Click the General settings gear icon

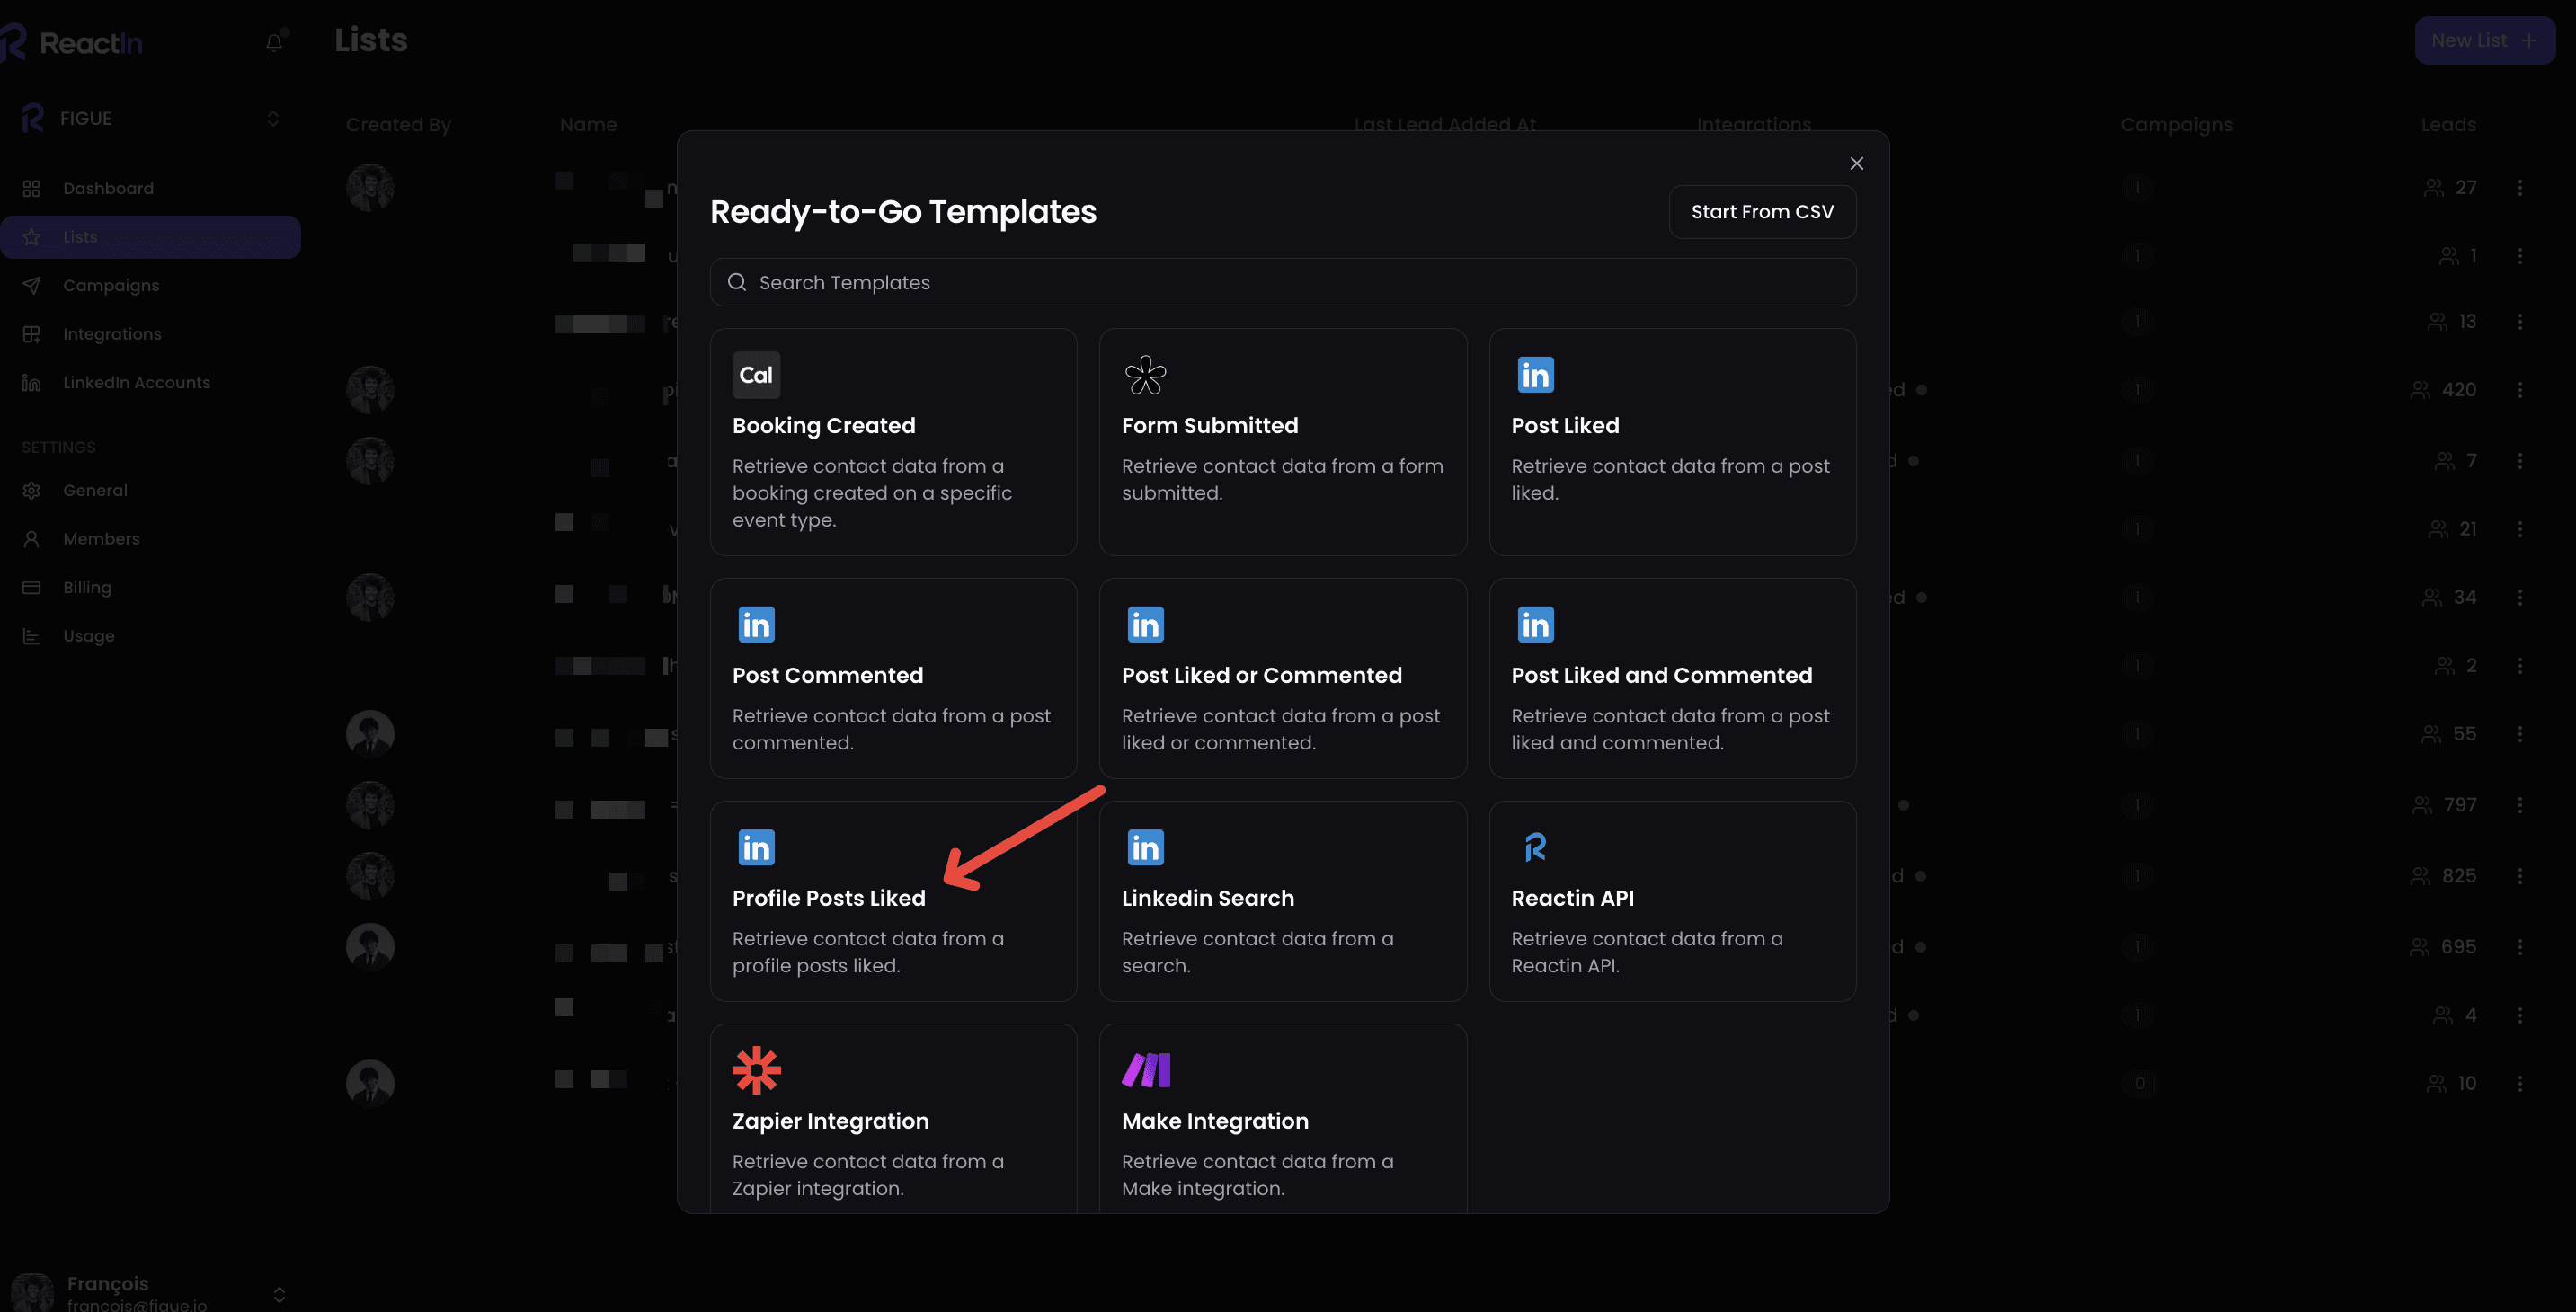pos(31,491)
